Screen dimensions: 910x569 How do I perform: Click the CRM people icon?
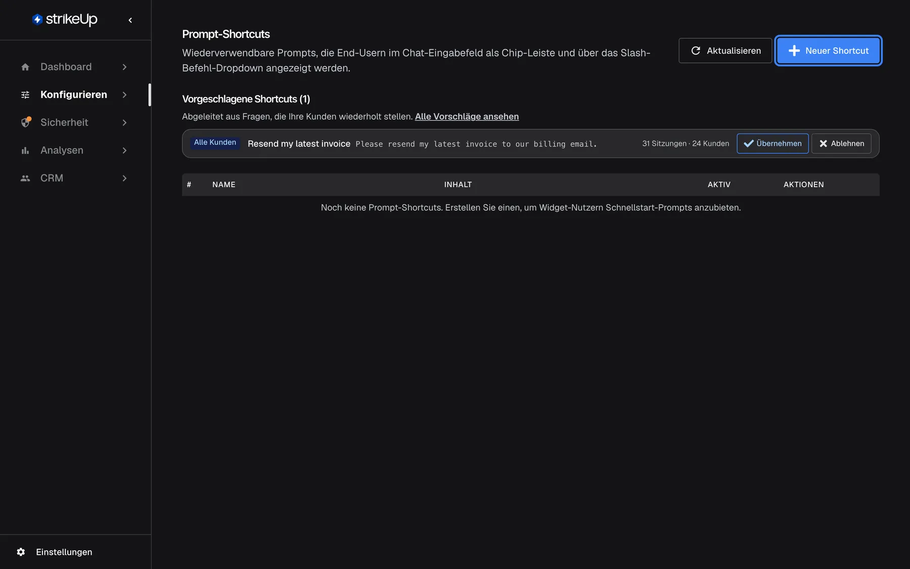coord(25,178)
